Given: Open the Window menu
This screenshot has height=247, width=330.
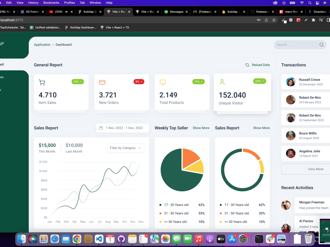Looking at the screenshot, I should 95,3.
